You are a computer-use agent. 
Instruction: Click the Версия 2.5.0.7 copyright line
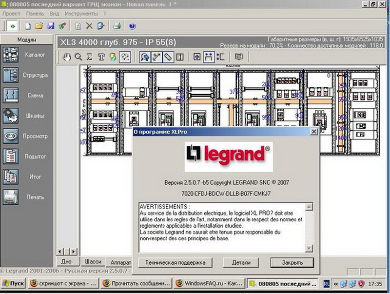click(x=227, y=182)
